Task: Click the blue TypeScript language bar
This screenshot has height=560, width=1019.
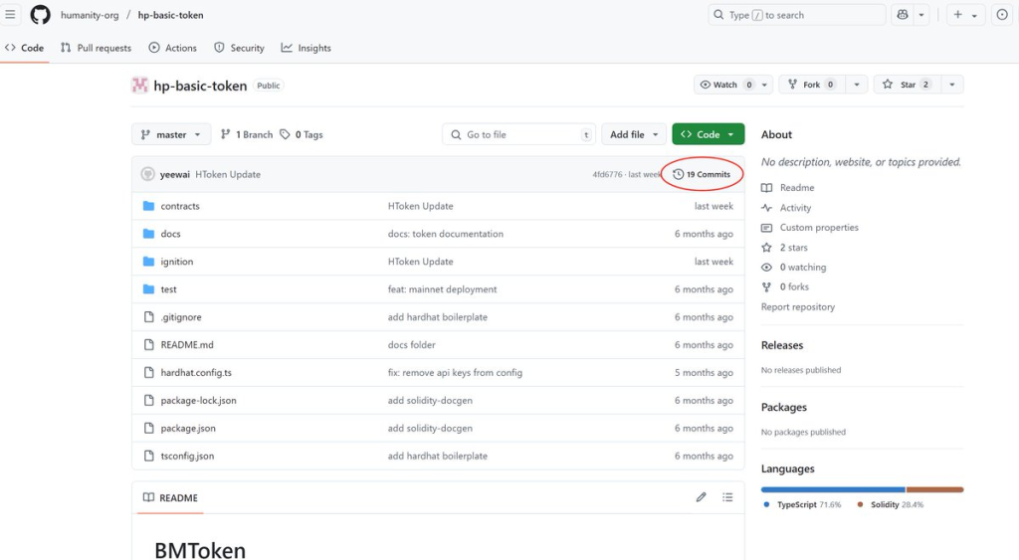Action: point(833,489)
